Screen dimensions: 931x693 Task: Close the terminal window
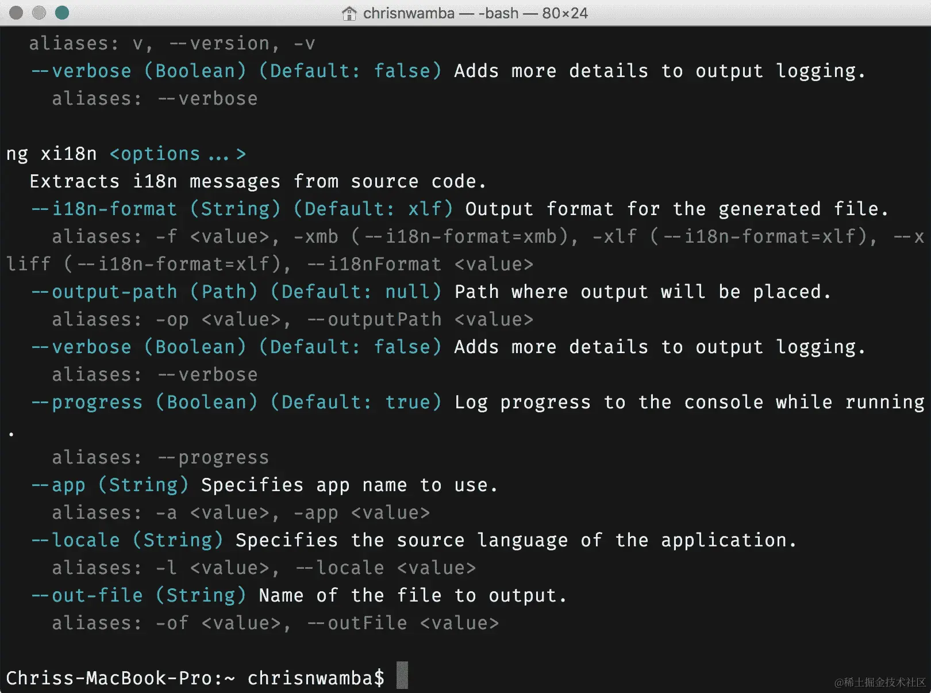(x=16, y=13)
